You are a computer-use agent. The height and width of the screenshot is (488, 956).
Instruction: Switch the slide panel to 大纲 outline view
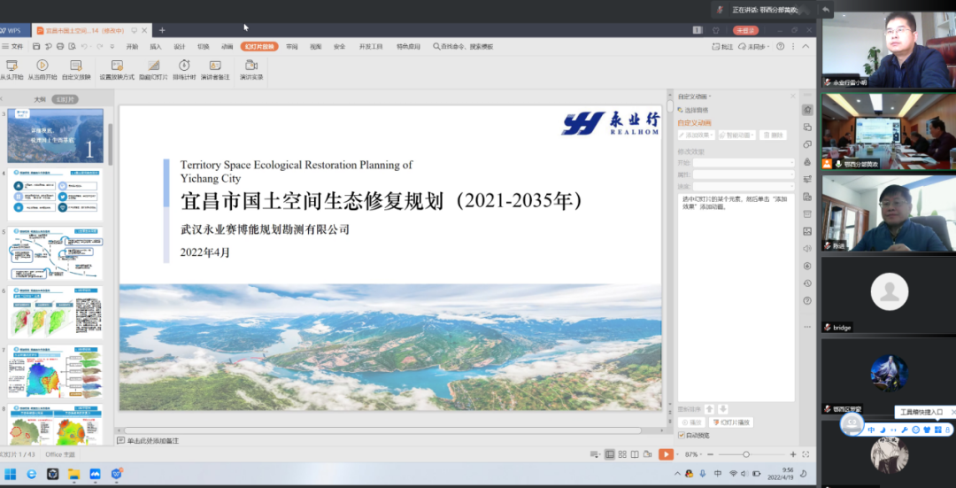(40, 99)
